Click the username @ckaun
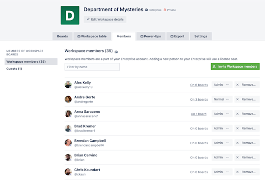The image size is (265, 180). pyautogui.click(x=80, y=174)
